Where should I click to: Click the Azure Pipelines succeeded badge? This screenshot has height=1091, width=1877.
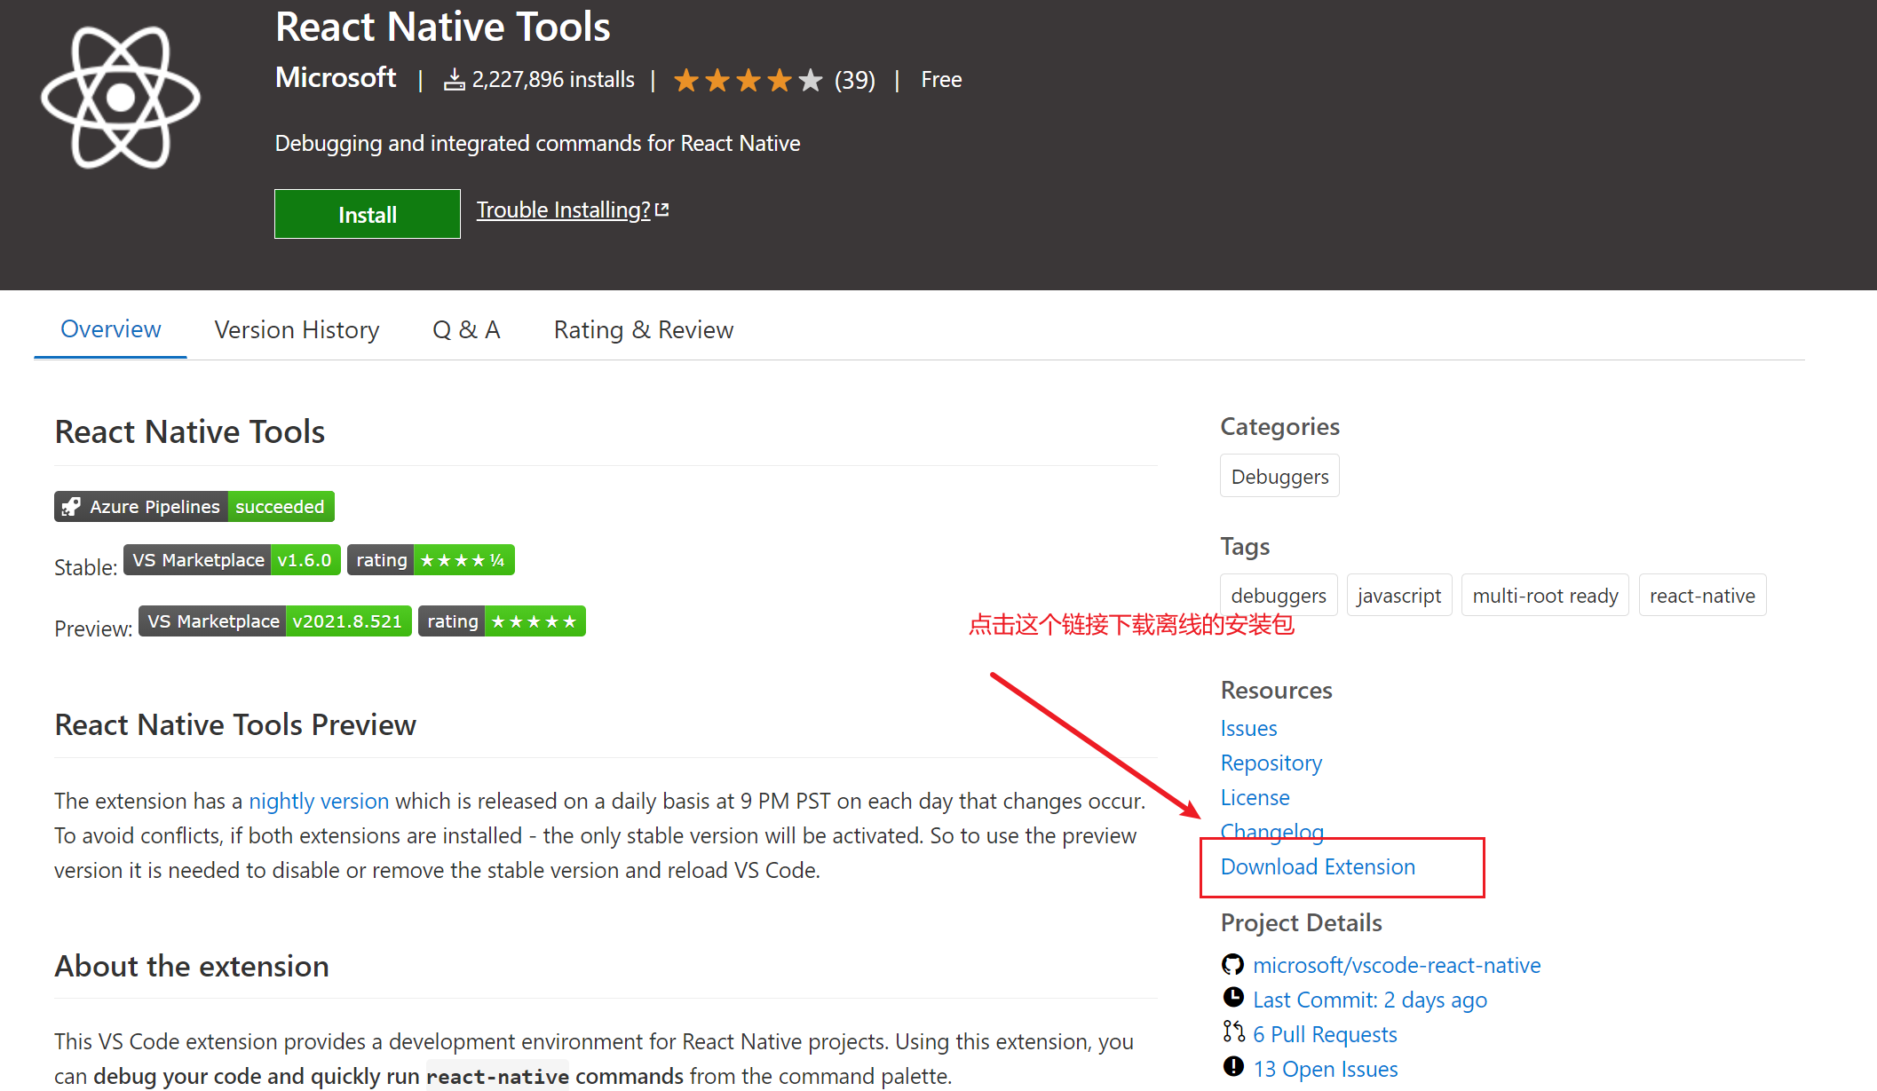194,506
